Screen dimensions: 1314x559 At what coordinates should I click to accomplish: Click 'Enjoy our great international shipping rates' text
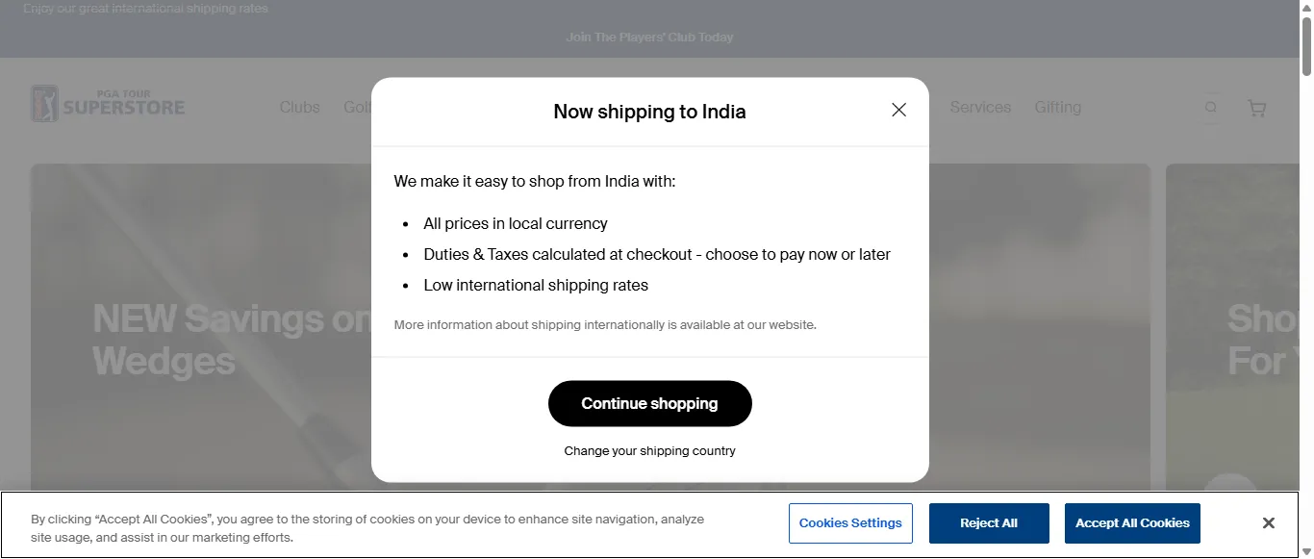coord(146,9)
